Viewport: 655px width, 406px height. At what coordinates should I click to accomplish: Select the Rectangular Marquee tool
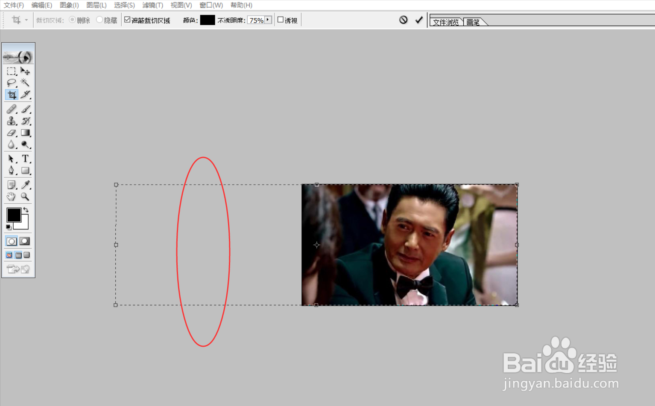pos(12,71)
